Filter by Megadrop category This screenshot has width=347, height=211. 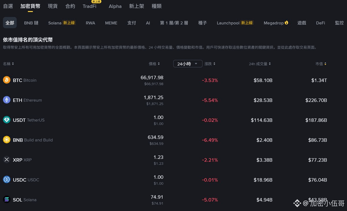point(274,23)
